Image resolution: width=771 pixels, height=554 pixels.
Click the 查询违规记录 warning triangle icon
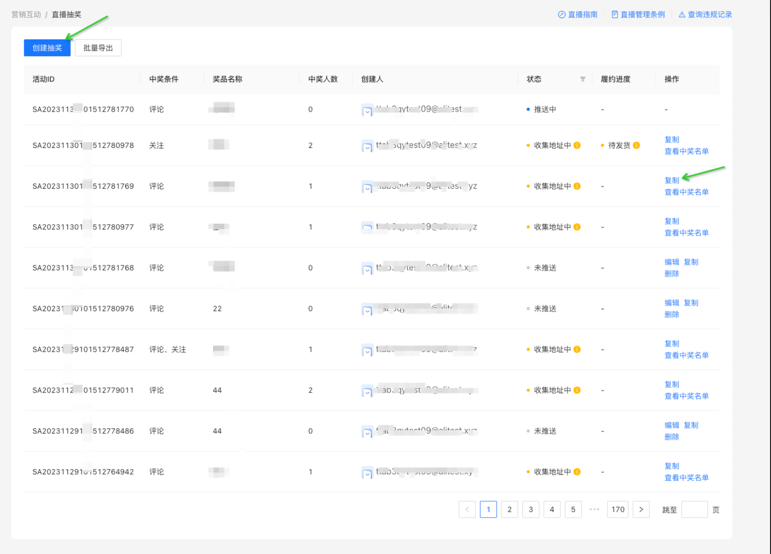pos(682,15)
